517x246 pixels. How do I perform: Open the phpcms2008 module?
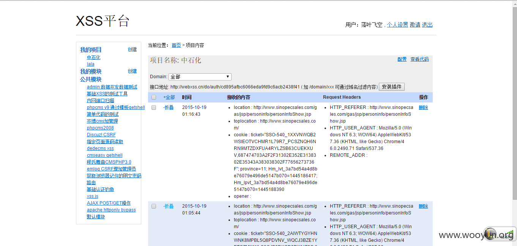pyautogui.click(x=100, y=128)
